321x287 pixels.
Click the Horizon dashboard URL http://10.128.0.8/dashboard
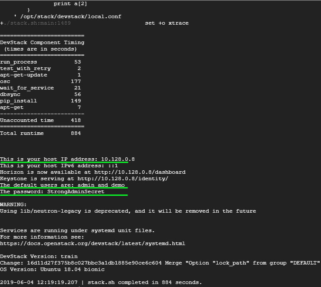click(x=140, y=172)
